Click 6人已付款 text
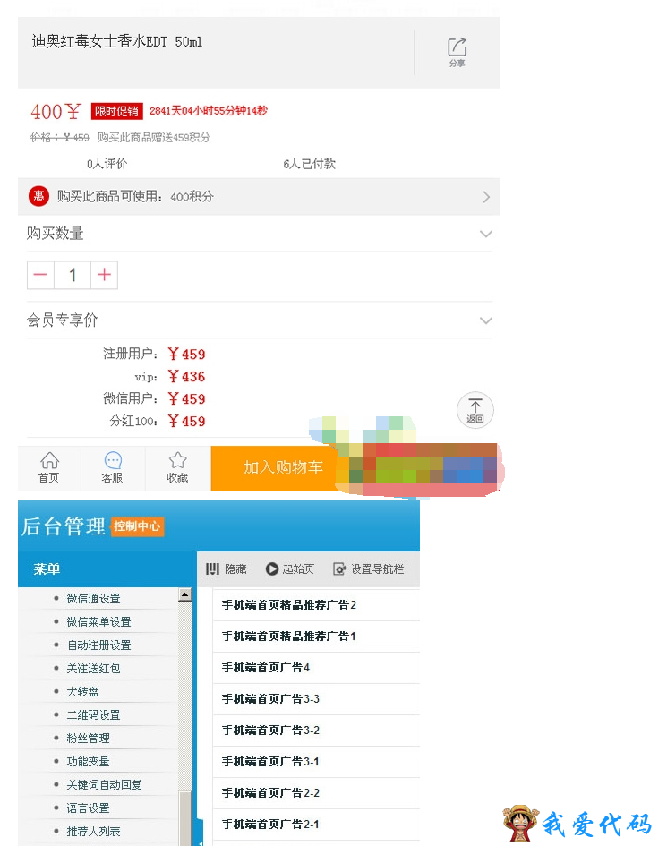This screenshot has height=846, width=667. (x=309, y=164)
